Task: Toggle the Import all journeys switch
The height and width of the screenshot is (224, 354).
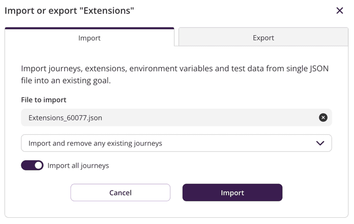Action: click(x=32, y=166)
